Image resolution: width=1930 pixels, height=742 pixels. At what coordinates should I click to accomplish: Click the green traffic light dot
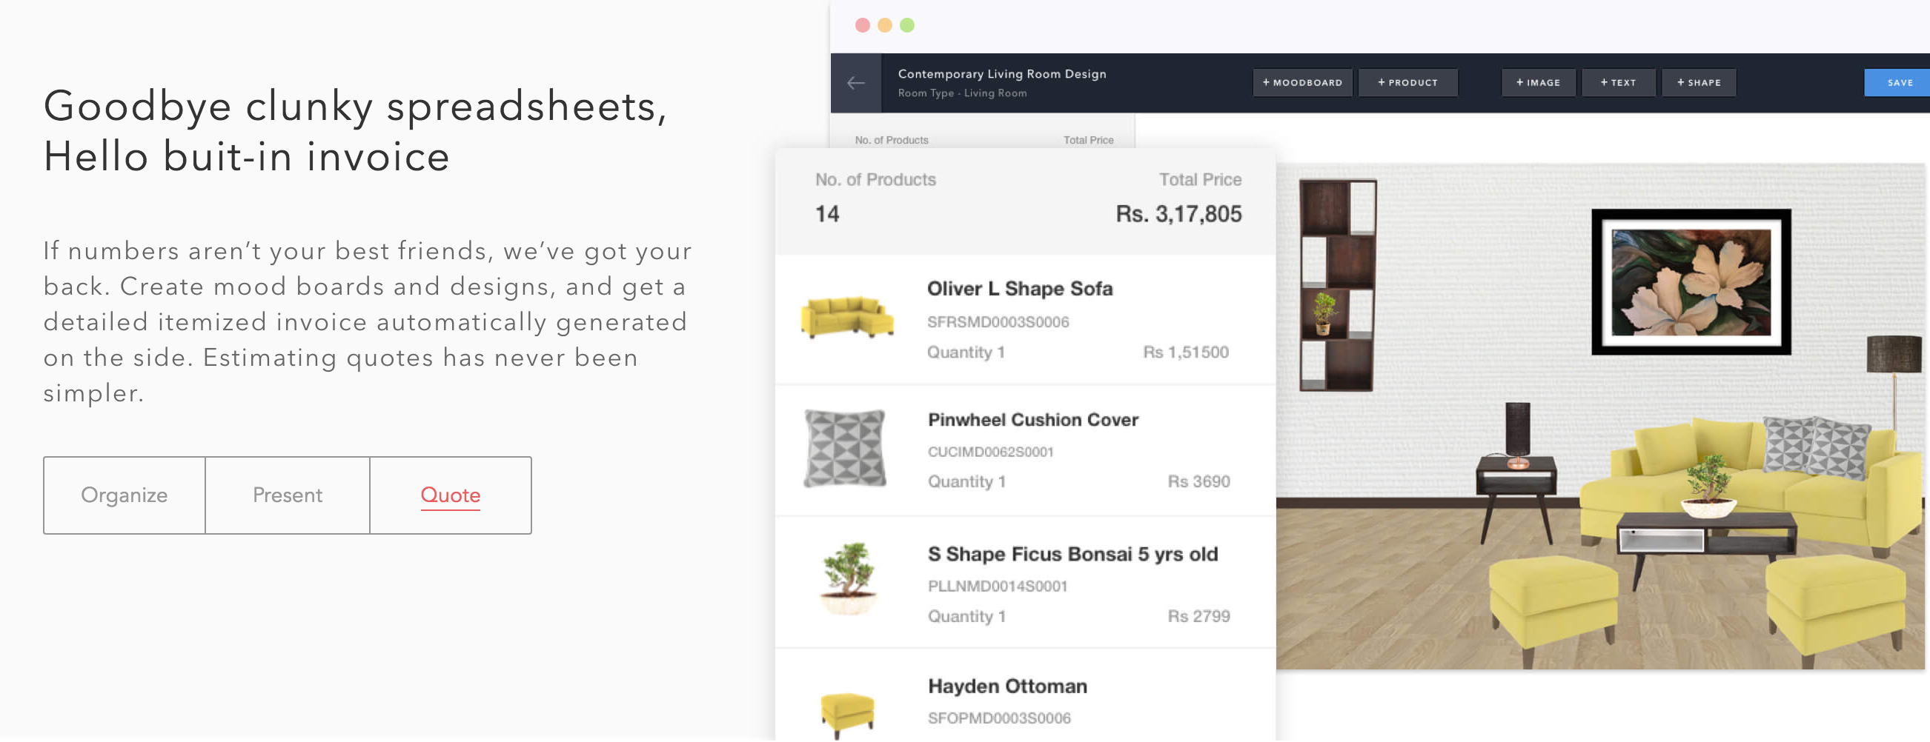point(907,24)
